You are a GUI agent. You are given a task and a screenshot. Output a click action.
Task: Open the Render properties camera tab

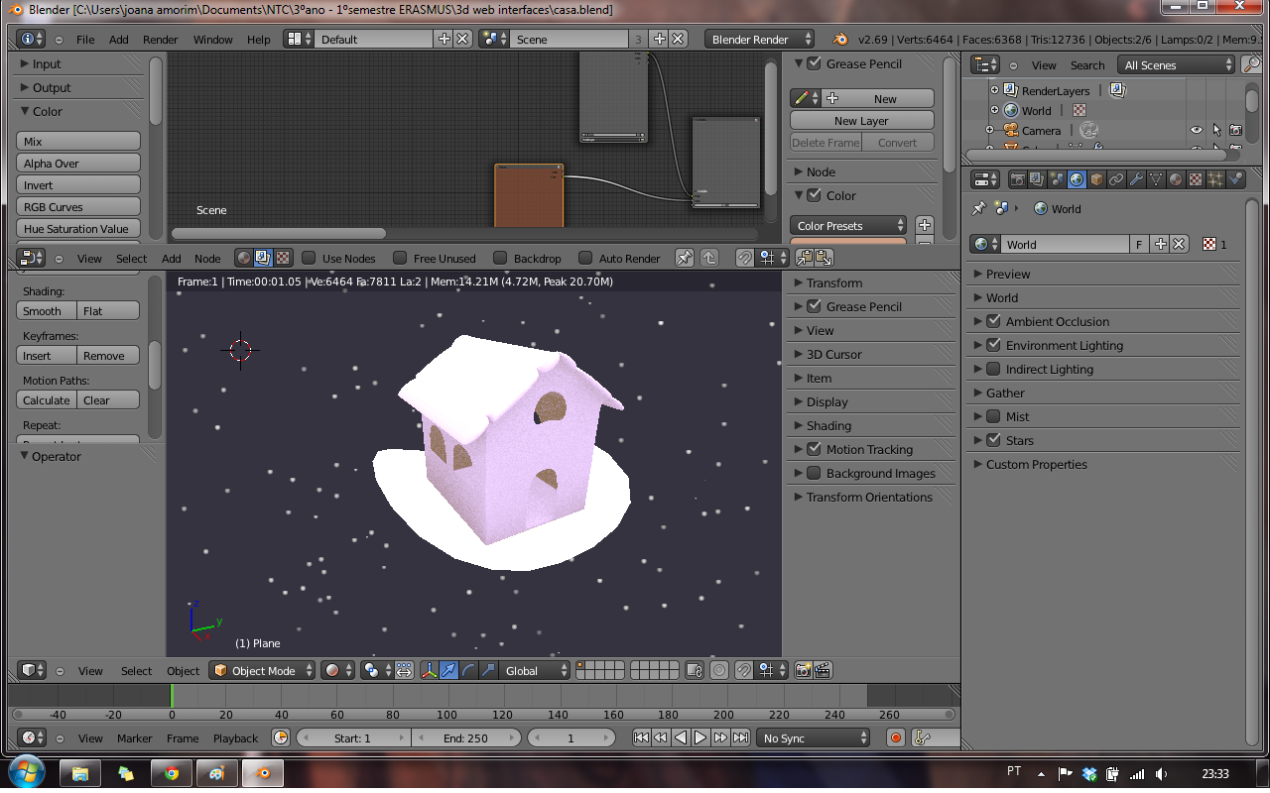[1017, 179]
